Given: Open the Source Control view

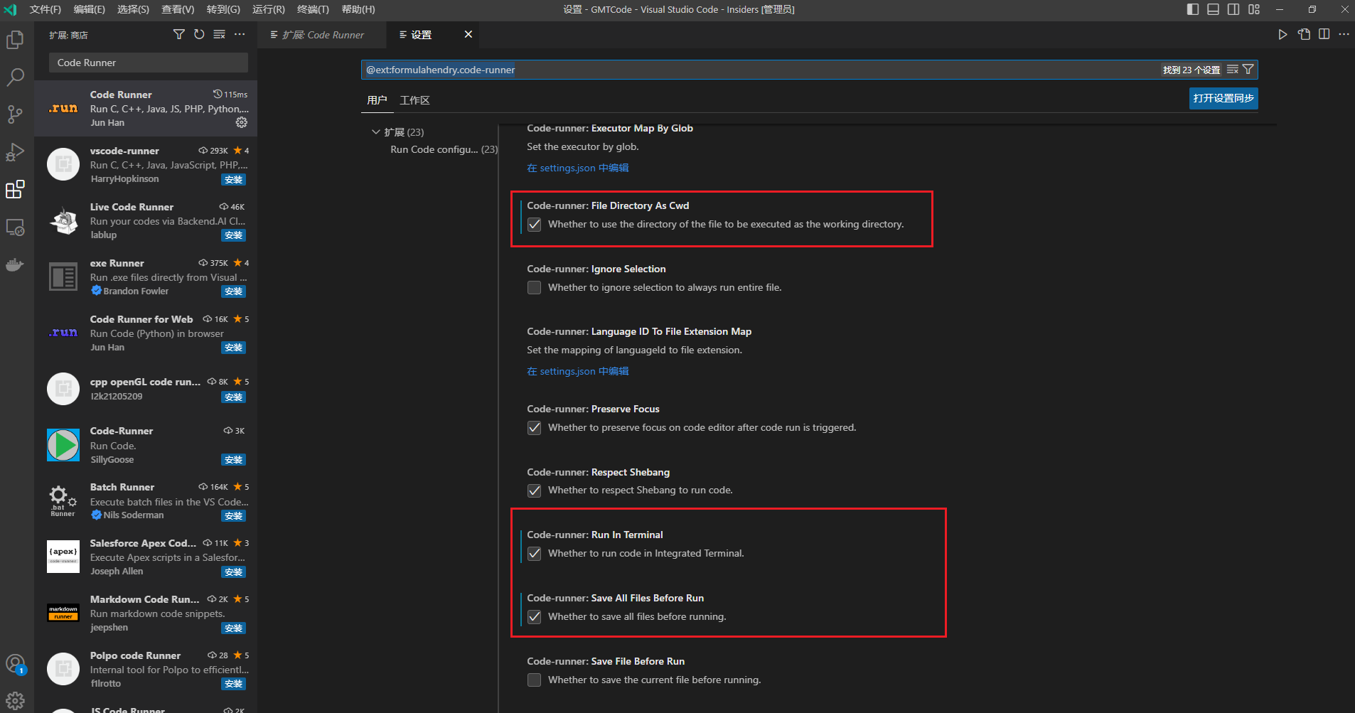Looking at the screenshot, I should tap(15, 114).
